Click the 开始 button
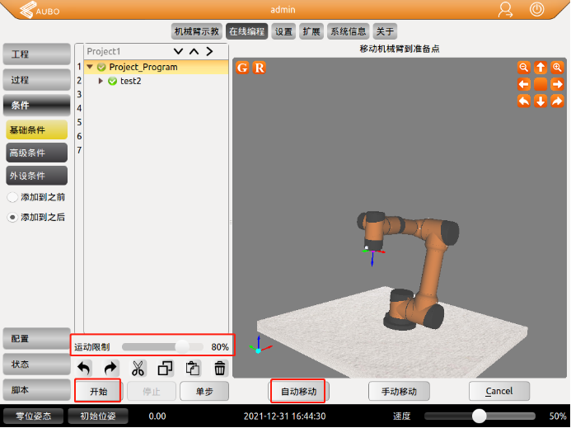The height and width of the screenshot is (428, 571). pyautogui.click(x=98, y=392)
